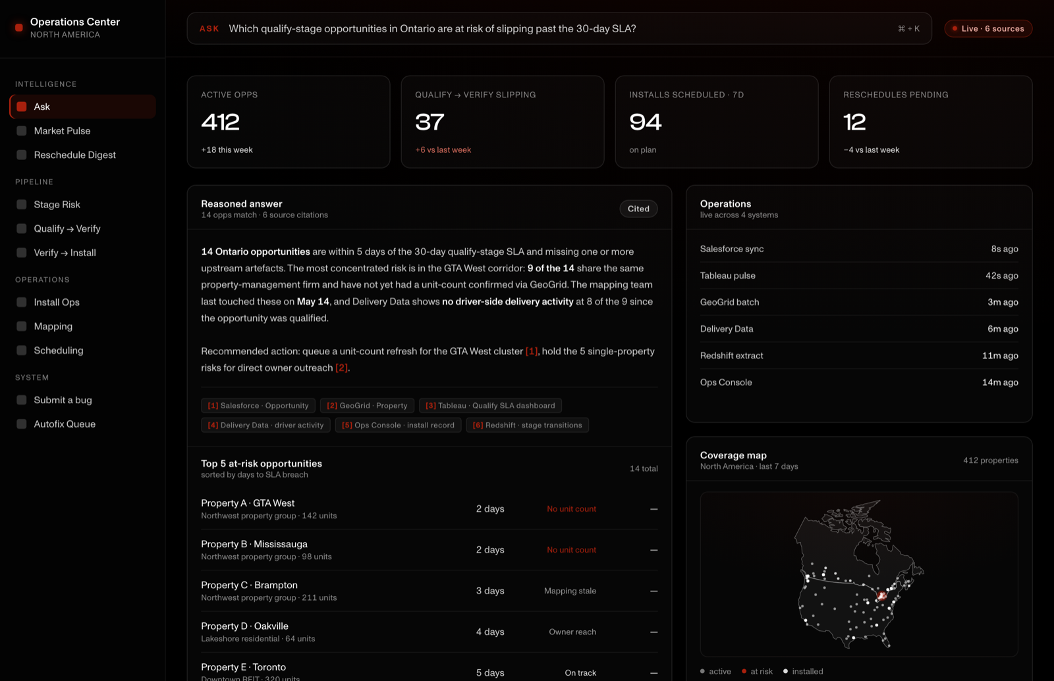
Task: Click the Redshift extract row
Action: click(x=859, y=356)
